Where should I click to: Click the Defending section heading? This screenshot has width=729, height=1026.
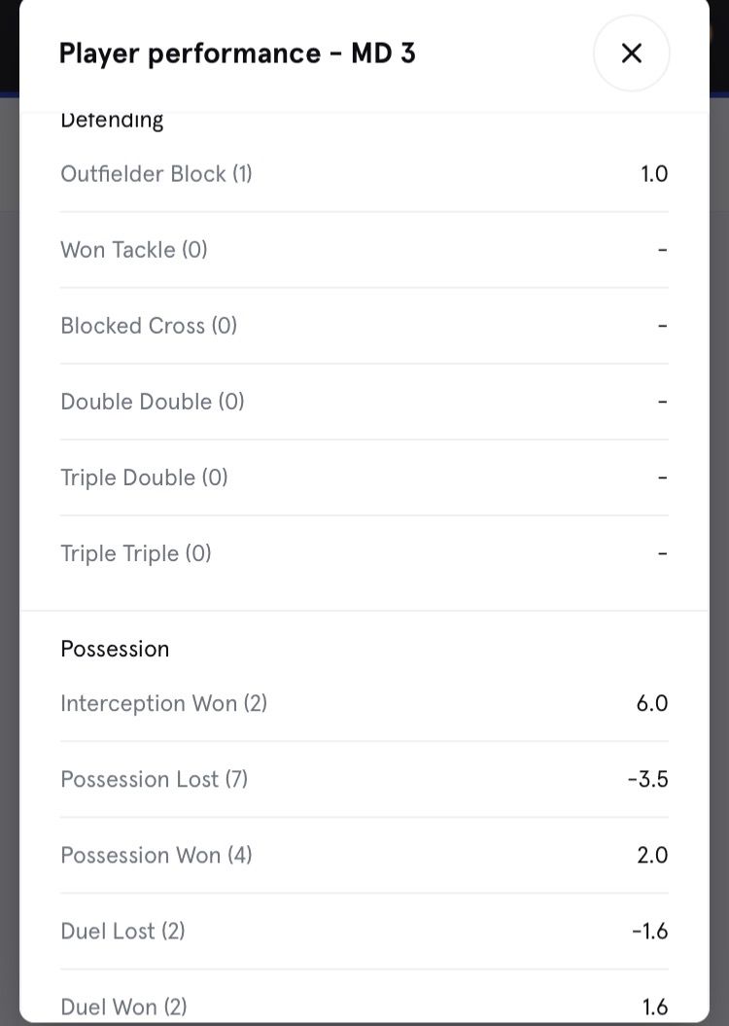(112, 121)
